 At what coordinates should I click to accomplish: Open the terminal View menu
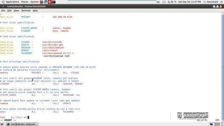tap(16, 10)
